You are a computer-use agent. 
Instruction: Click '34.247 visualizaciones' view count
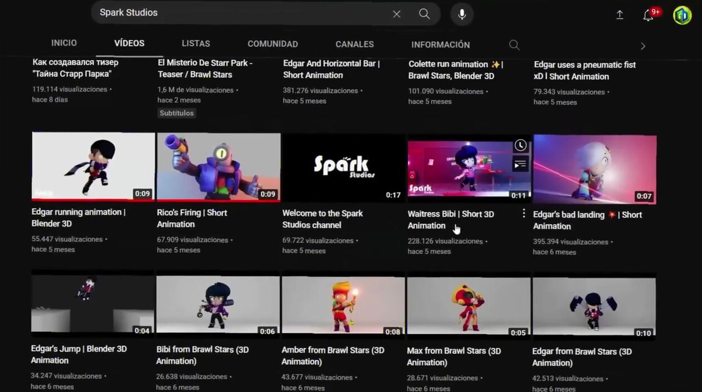click(x=66, y=376)
